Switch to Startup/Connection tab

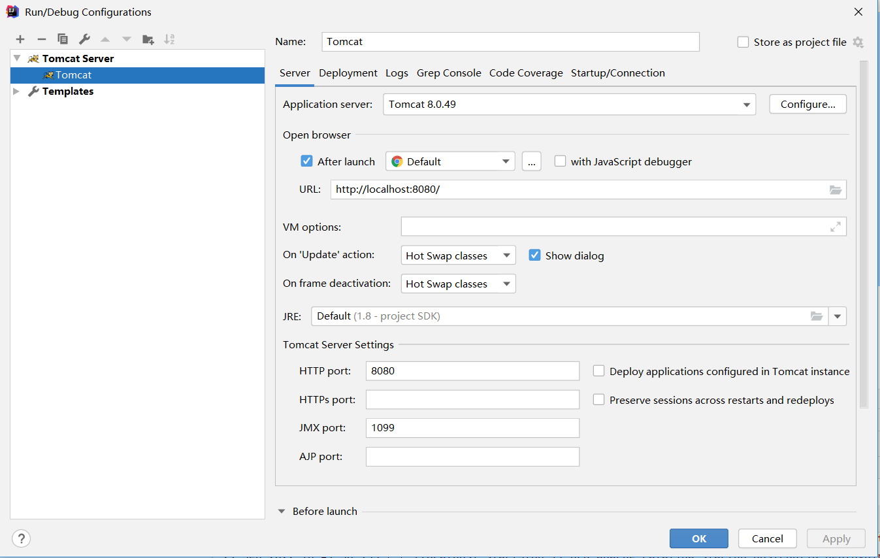point(618,73)
